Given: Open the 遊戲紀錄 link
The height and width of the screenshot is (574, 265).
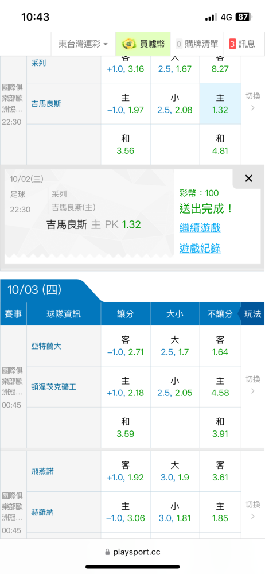Looking at the screenshot, I should click(x=200, y=249).
